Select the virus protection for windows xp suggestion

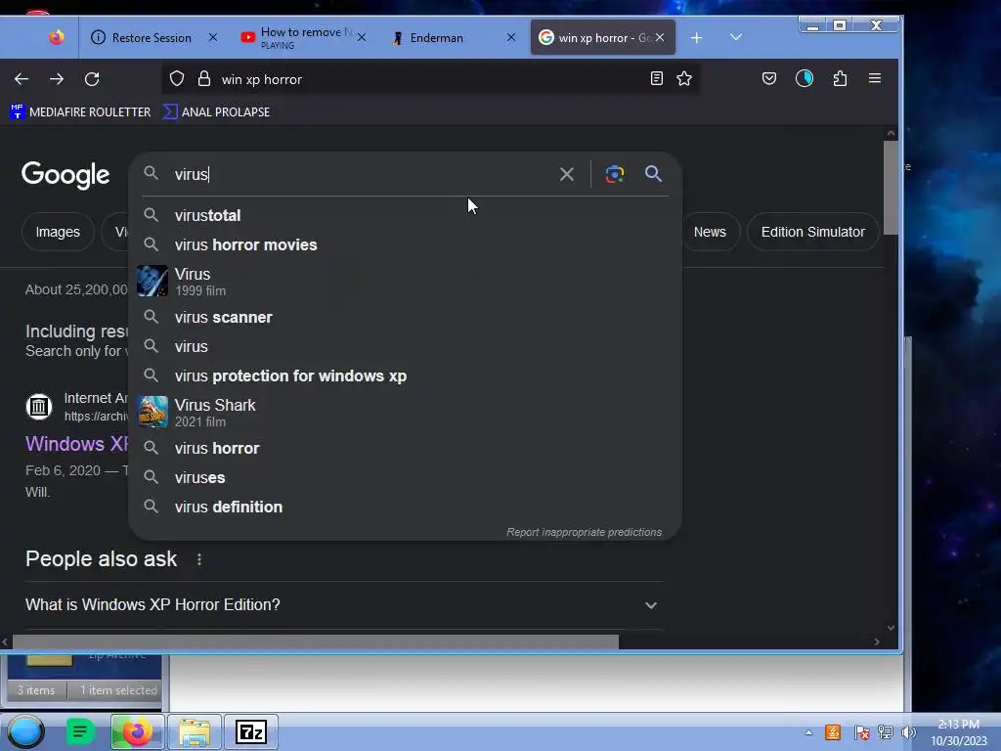pyautogui.click(x=405, y=375)
